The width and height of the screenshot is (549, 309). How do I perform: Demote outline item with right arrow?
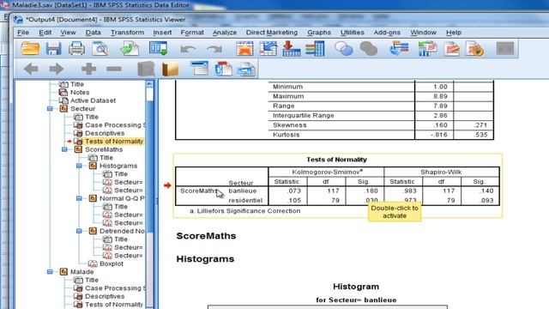57,69
